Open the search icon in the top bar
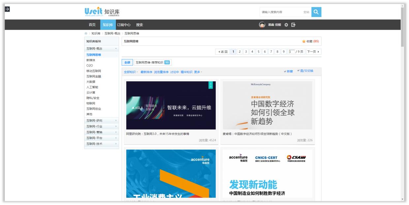Image resolution: width=409 pixels, height=205 pixels. coord(316,12)
